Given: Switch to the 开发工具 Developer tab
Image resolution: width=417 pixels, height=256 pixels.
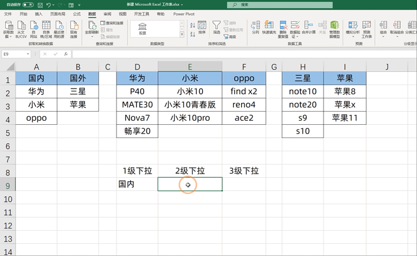Looking at the screenshot, I should point(141,14).
